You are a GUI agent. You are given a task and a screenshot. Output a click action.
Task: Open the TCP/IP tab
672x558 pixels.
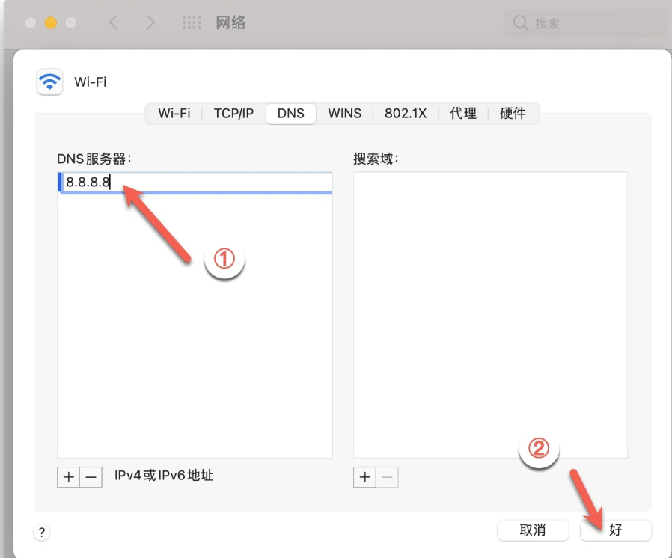[233, 114]
